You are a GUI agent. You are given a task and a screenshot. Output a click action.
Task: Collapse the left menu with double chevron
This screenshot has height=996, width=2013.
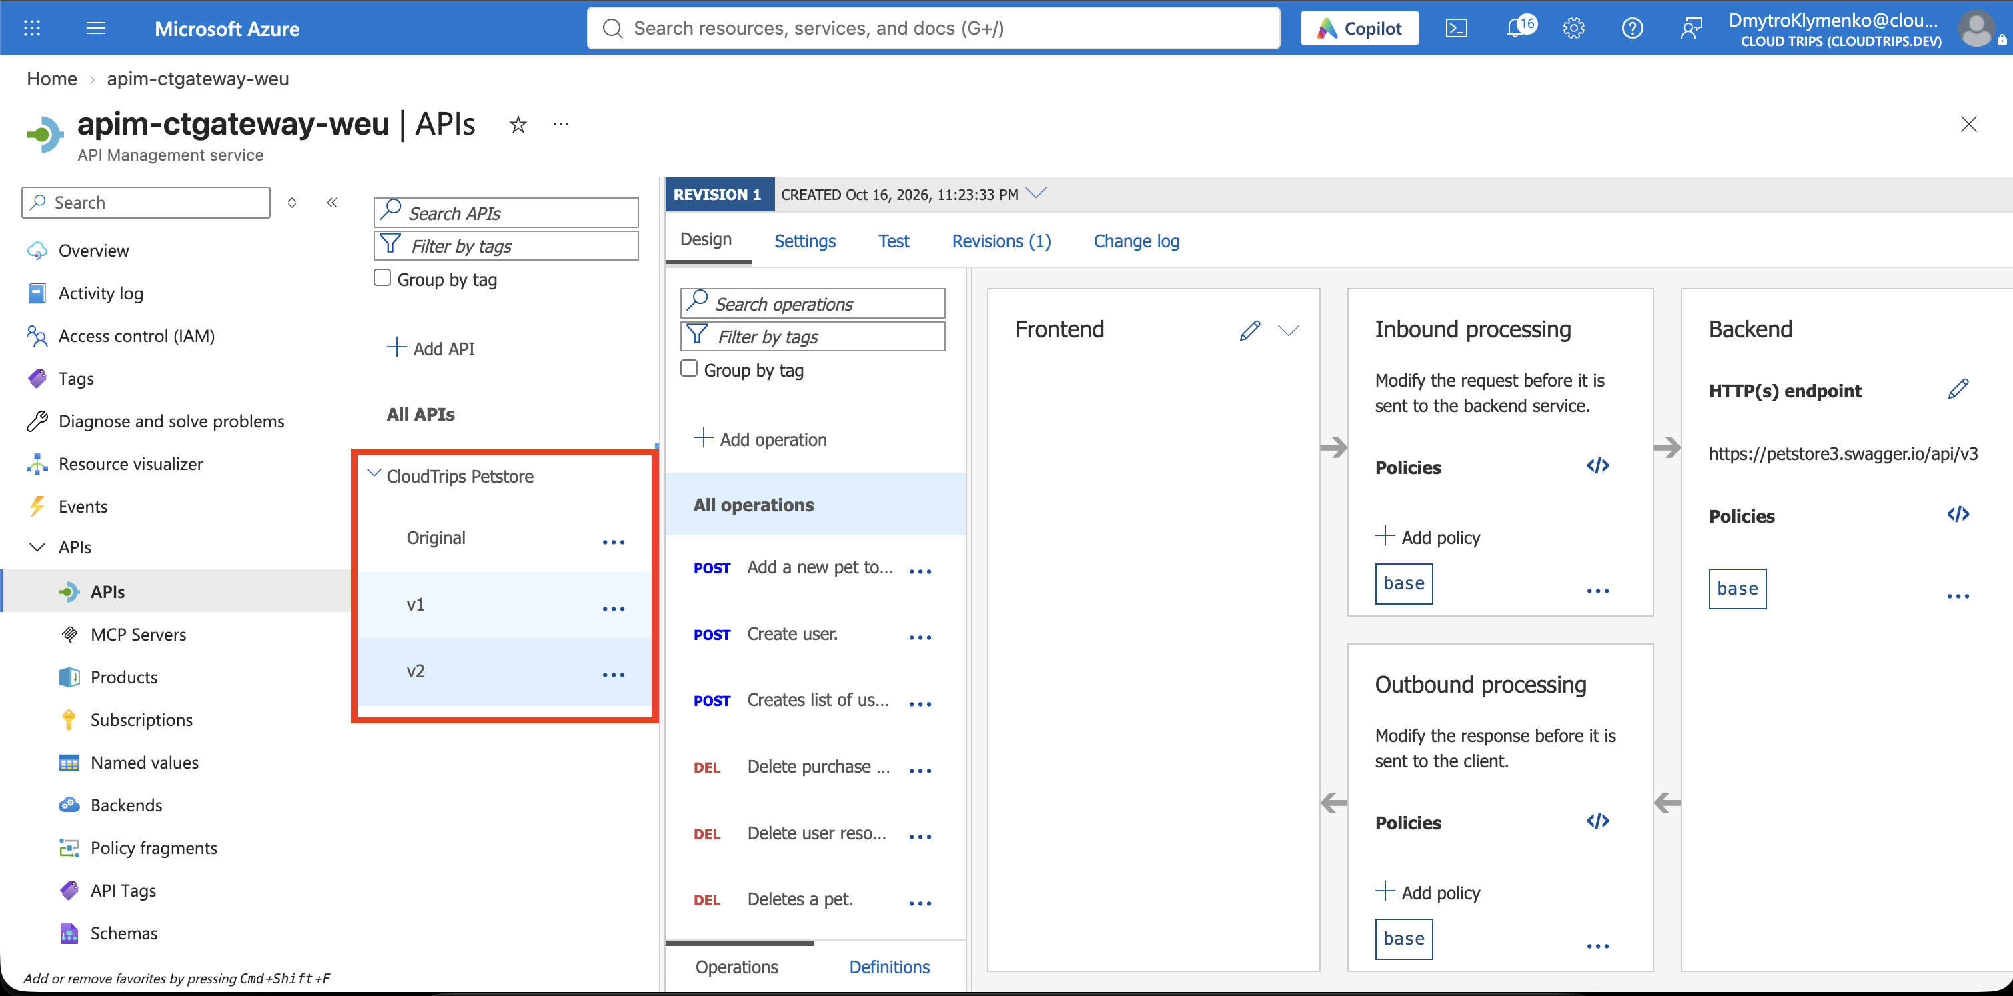(332, 202)
